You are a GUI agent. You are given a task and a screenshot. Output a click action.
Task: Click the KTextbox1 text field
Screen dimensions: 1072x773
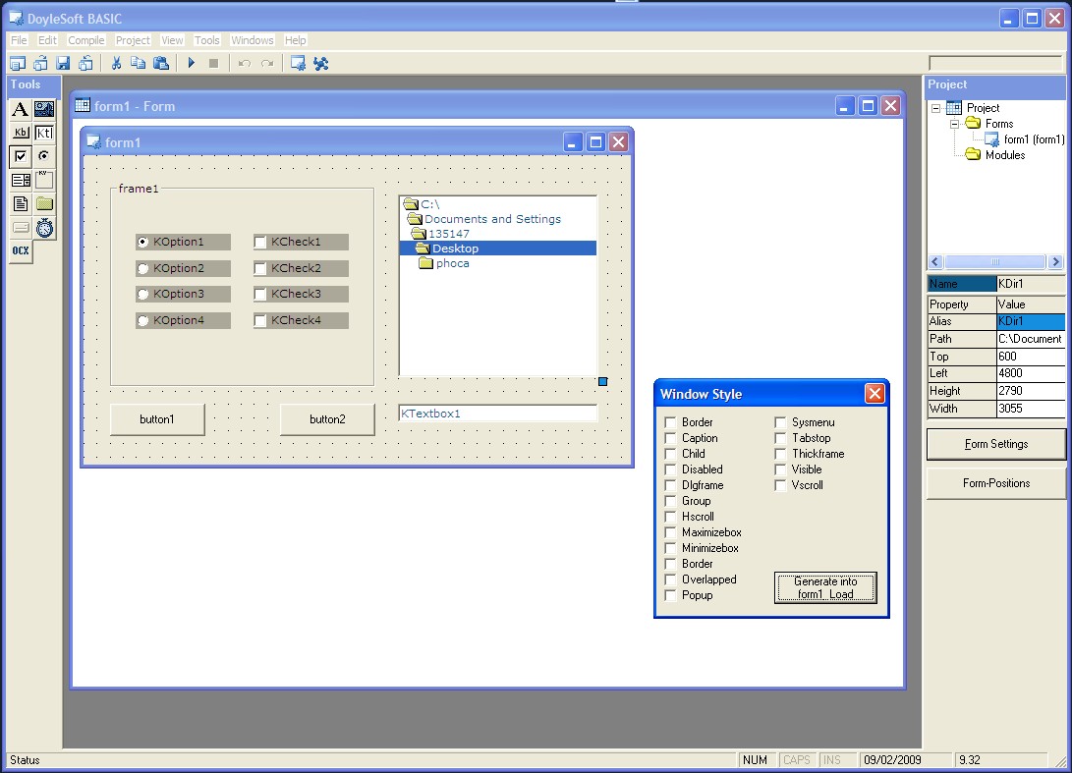[498, 414]
